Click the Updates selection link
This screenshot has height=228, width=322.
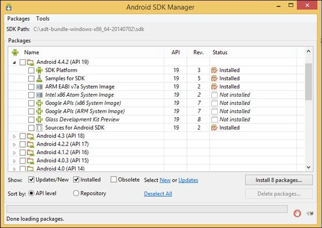188,180
